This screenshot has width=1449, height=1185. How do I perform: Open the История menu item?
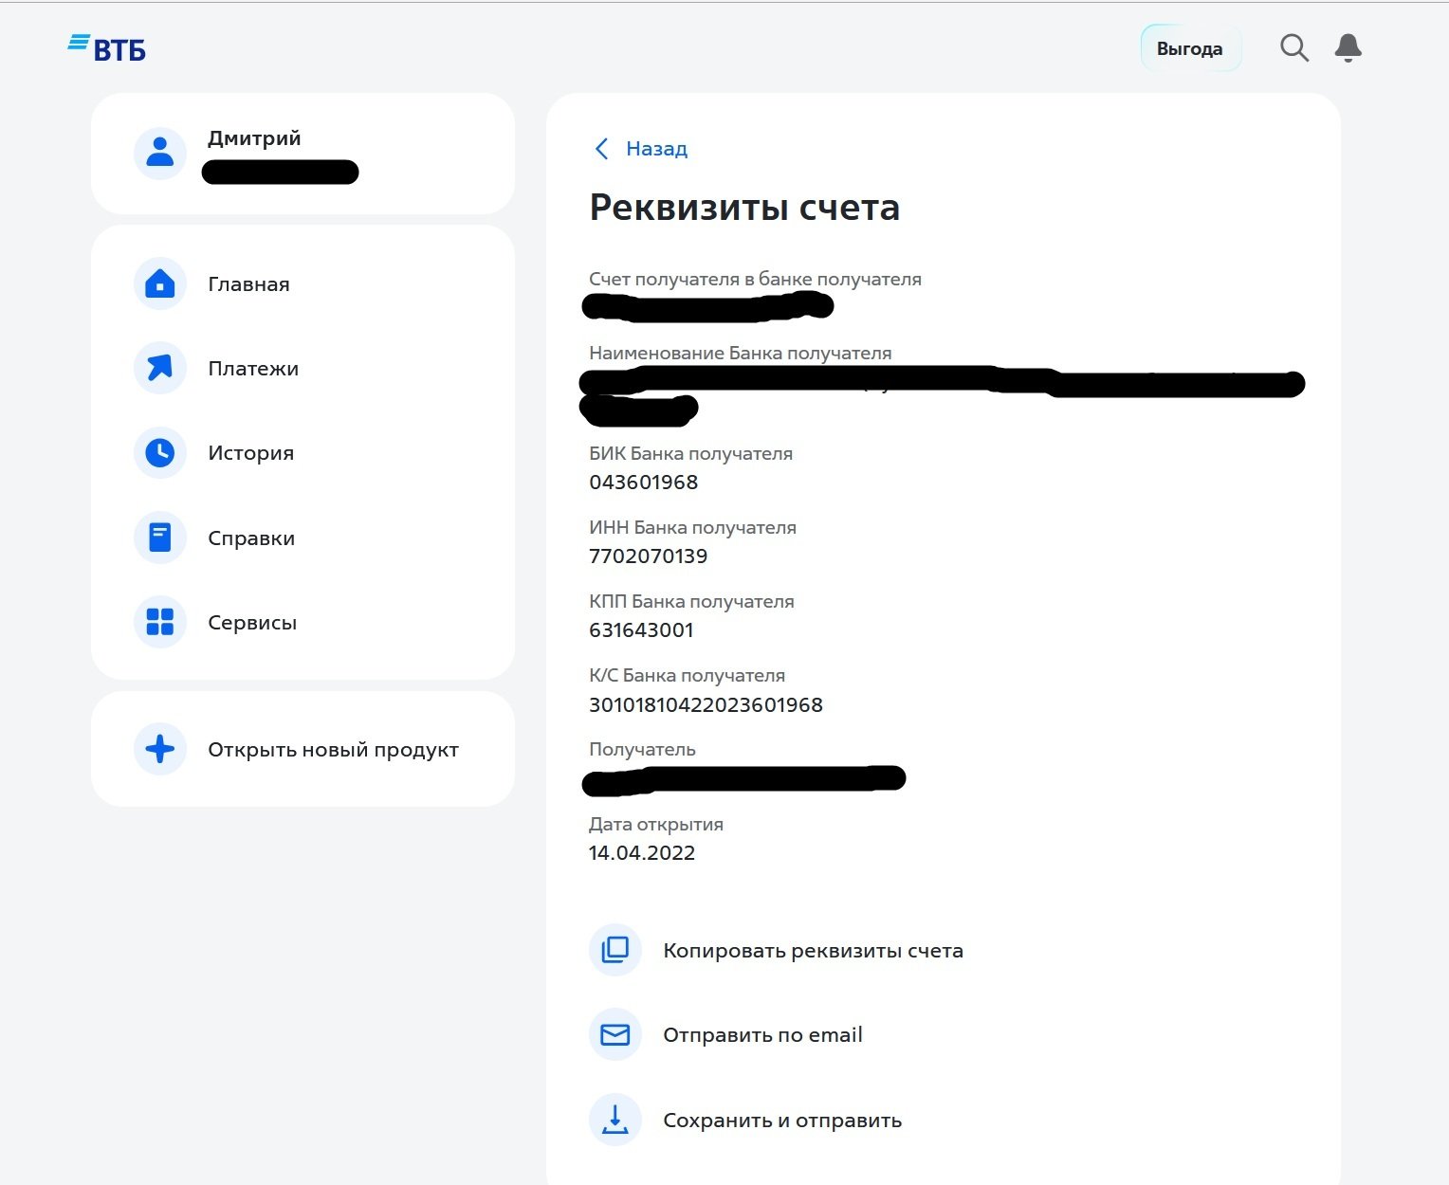point(250,453)
